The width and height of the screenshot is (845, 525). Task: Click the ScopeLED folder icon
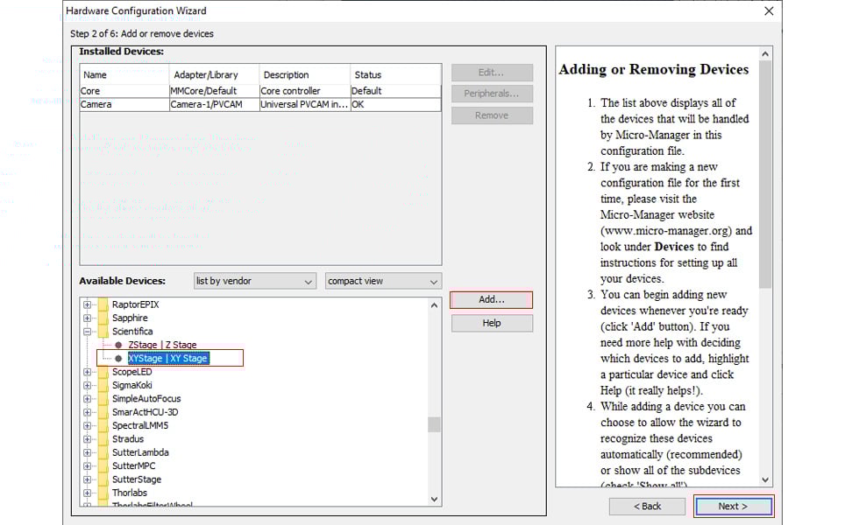pyautogui.click(x=103, y=372)
